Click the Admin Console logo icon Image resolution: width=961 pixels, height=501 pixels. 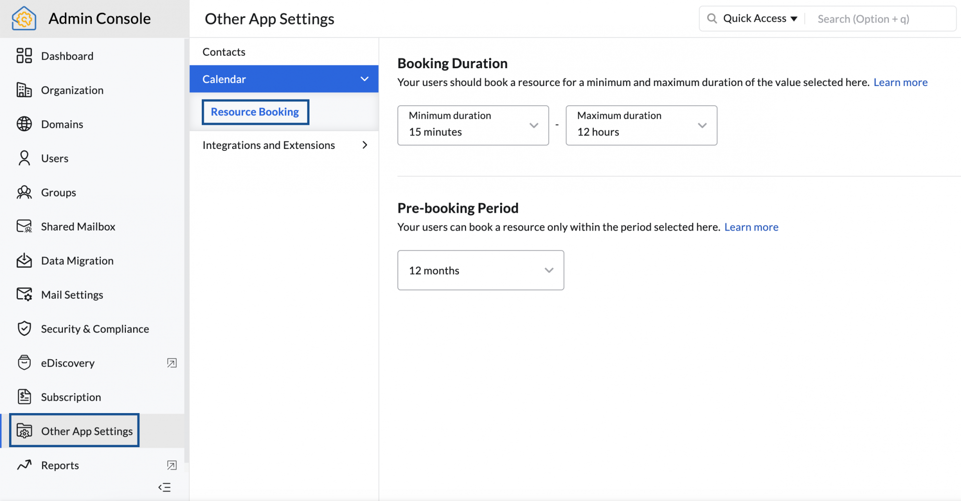pos(24,19)
